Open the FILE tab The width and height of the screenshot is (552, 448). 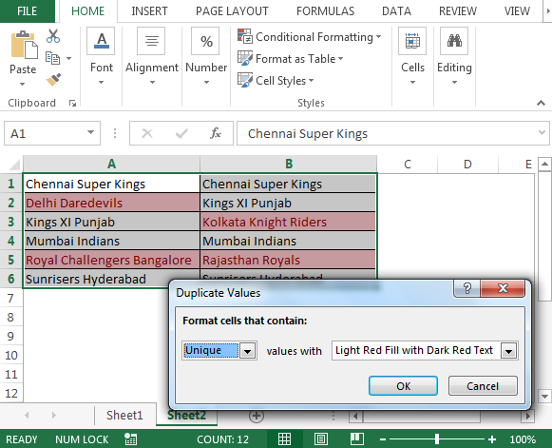tap(28, 10)
